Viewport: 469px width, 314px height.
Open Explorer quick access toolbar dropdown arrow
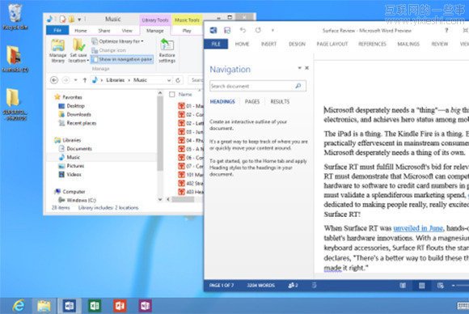click(x=79, y=19)
